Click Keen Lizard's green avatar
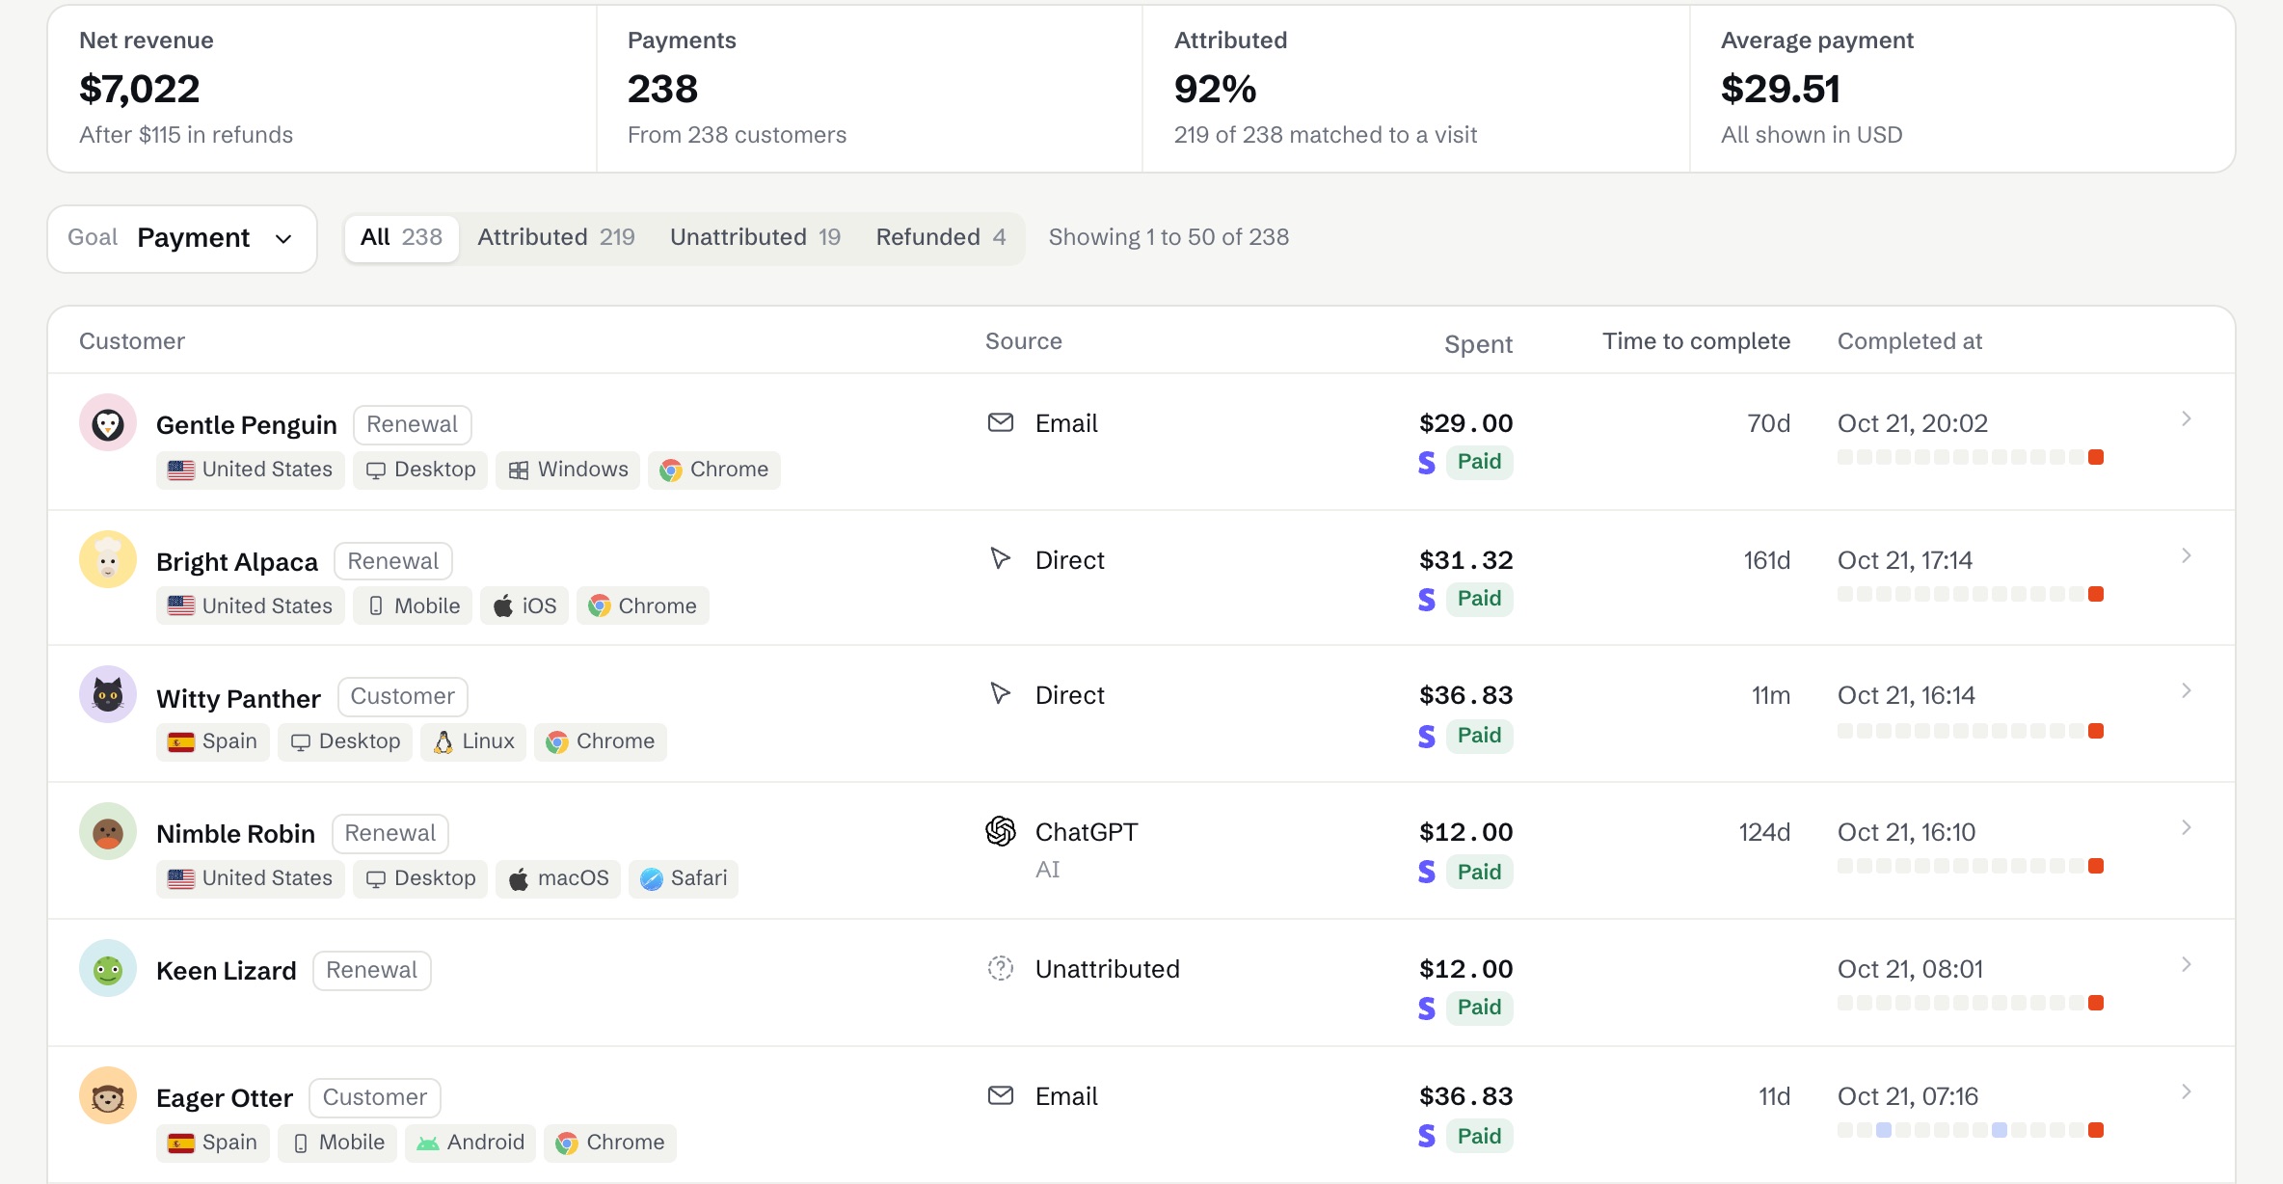The width and height of the screenshot is (2283, 1184). [108, 969]
